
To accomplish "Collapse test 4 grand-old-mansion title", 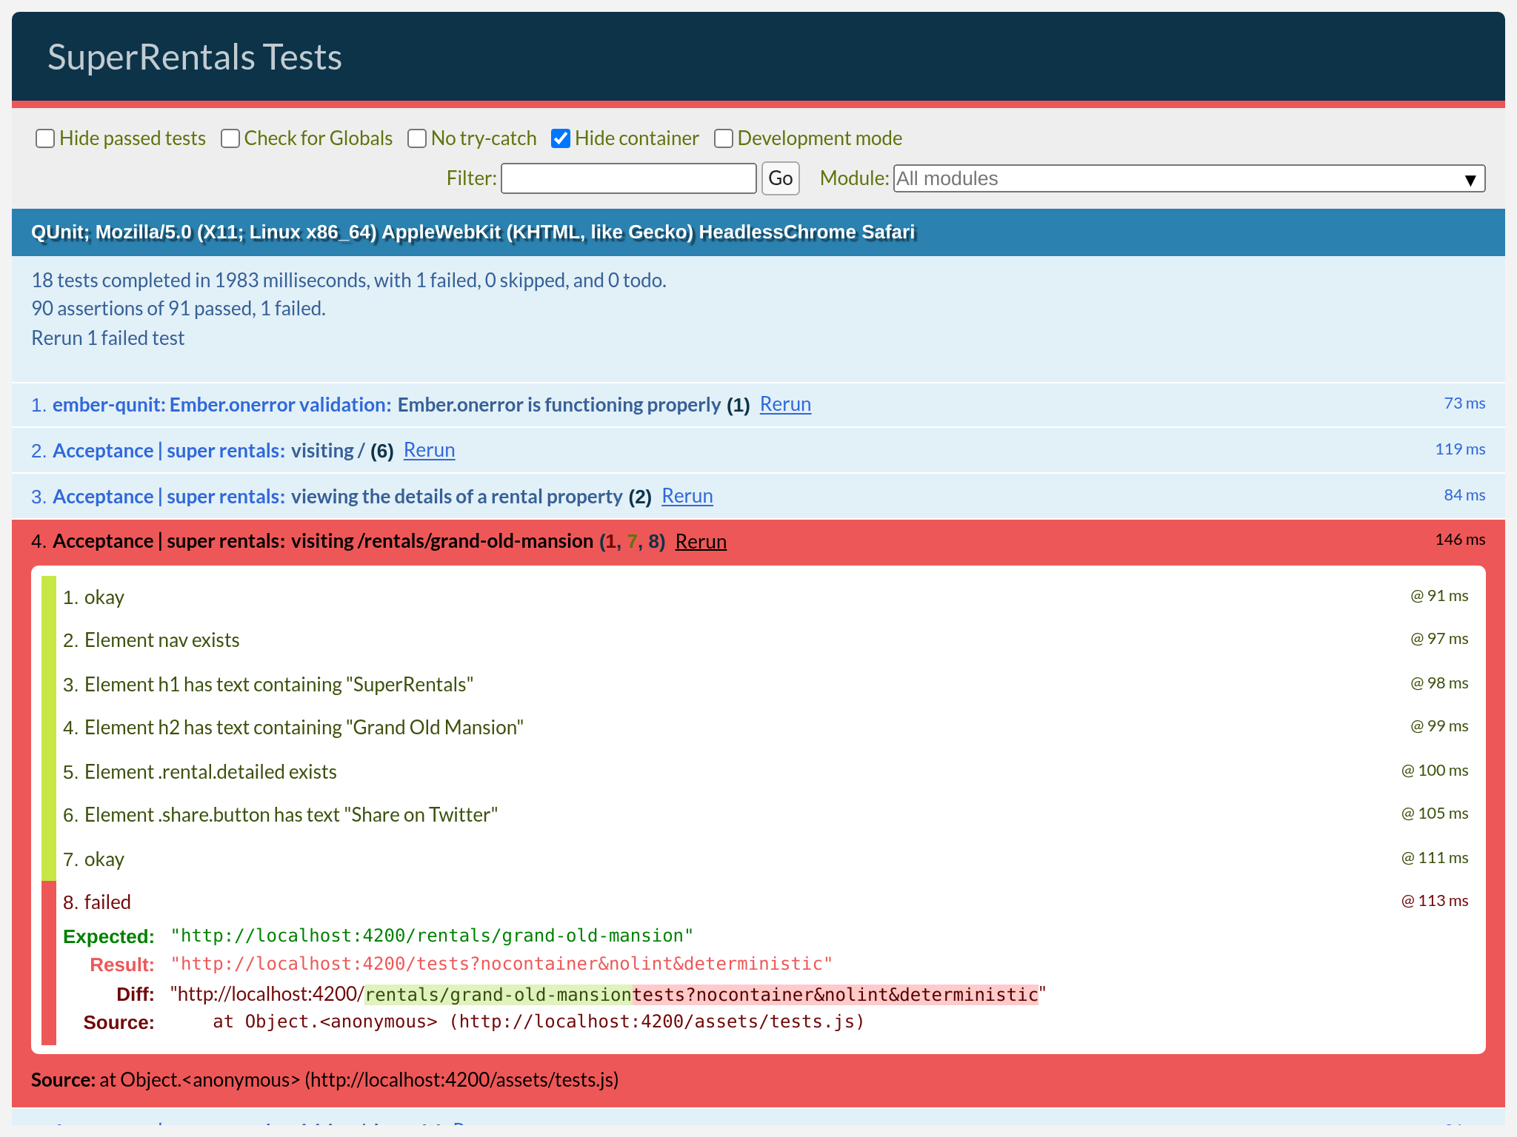I will [x=441, y=541].
